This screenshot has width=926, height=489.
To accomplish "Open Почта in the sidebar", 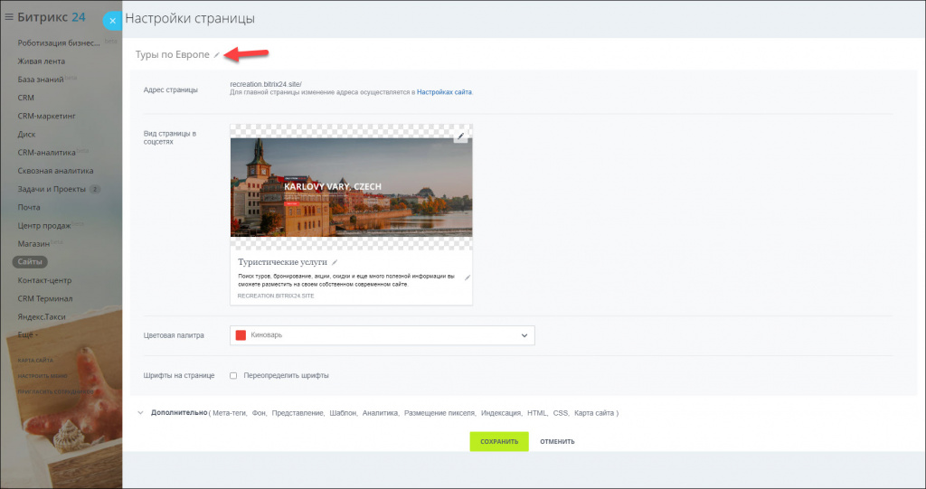I will 29,208.
